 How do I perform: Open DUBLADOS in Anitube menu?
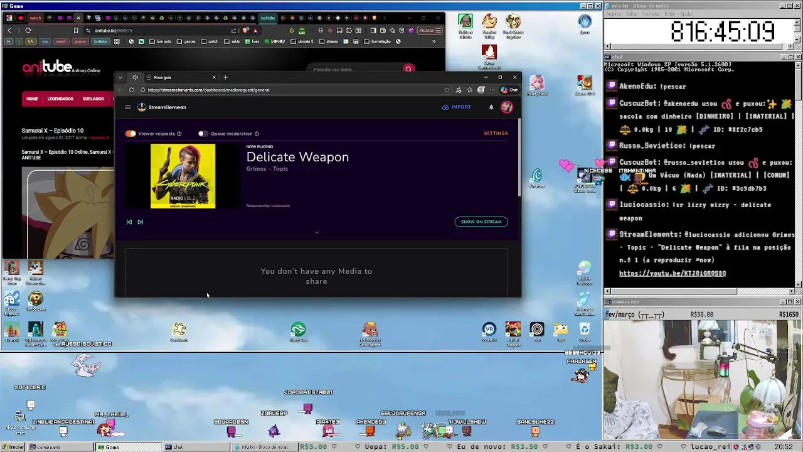coord(93,99)
